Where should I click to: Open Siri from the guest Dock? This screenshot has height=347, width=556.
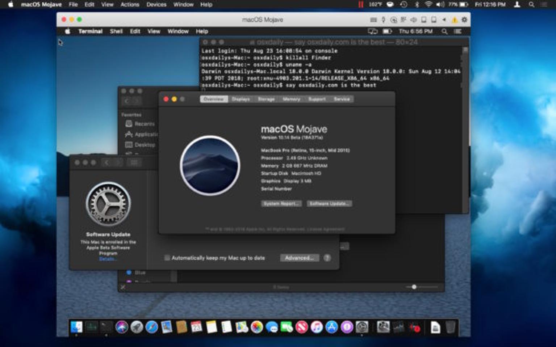[122, 327]
